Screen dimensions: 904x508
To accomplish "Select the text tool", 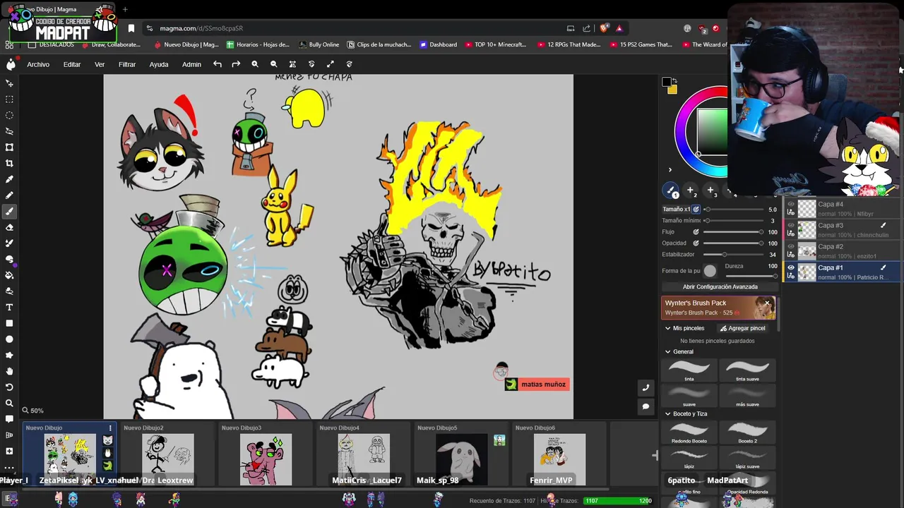I will pyautogui.click(x=9, y=307).
